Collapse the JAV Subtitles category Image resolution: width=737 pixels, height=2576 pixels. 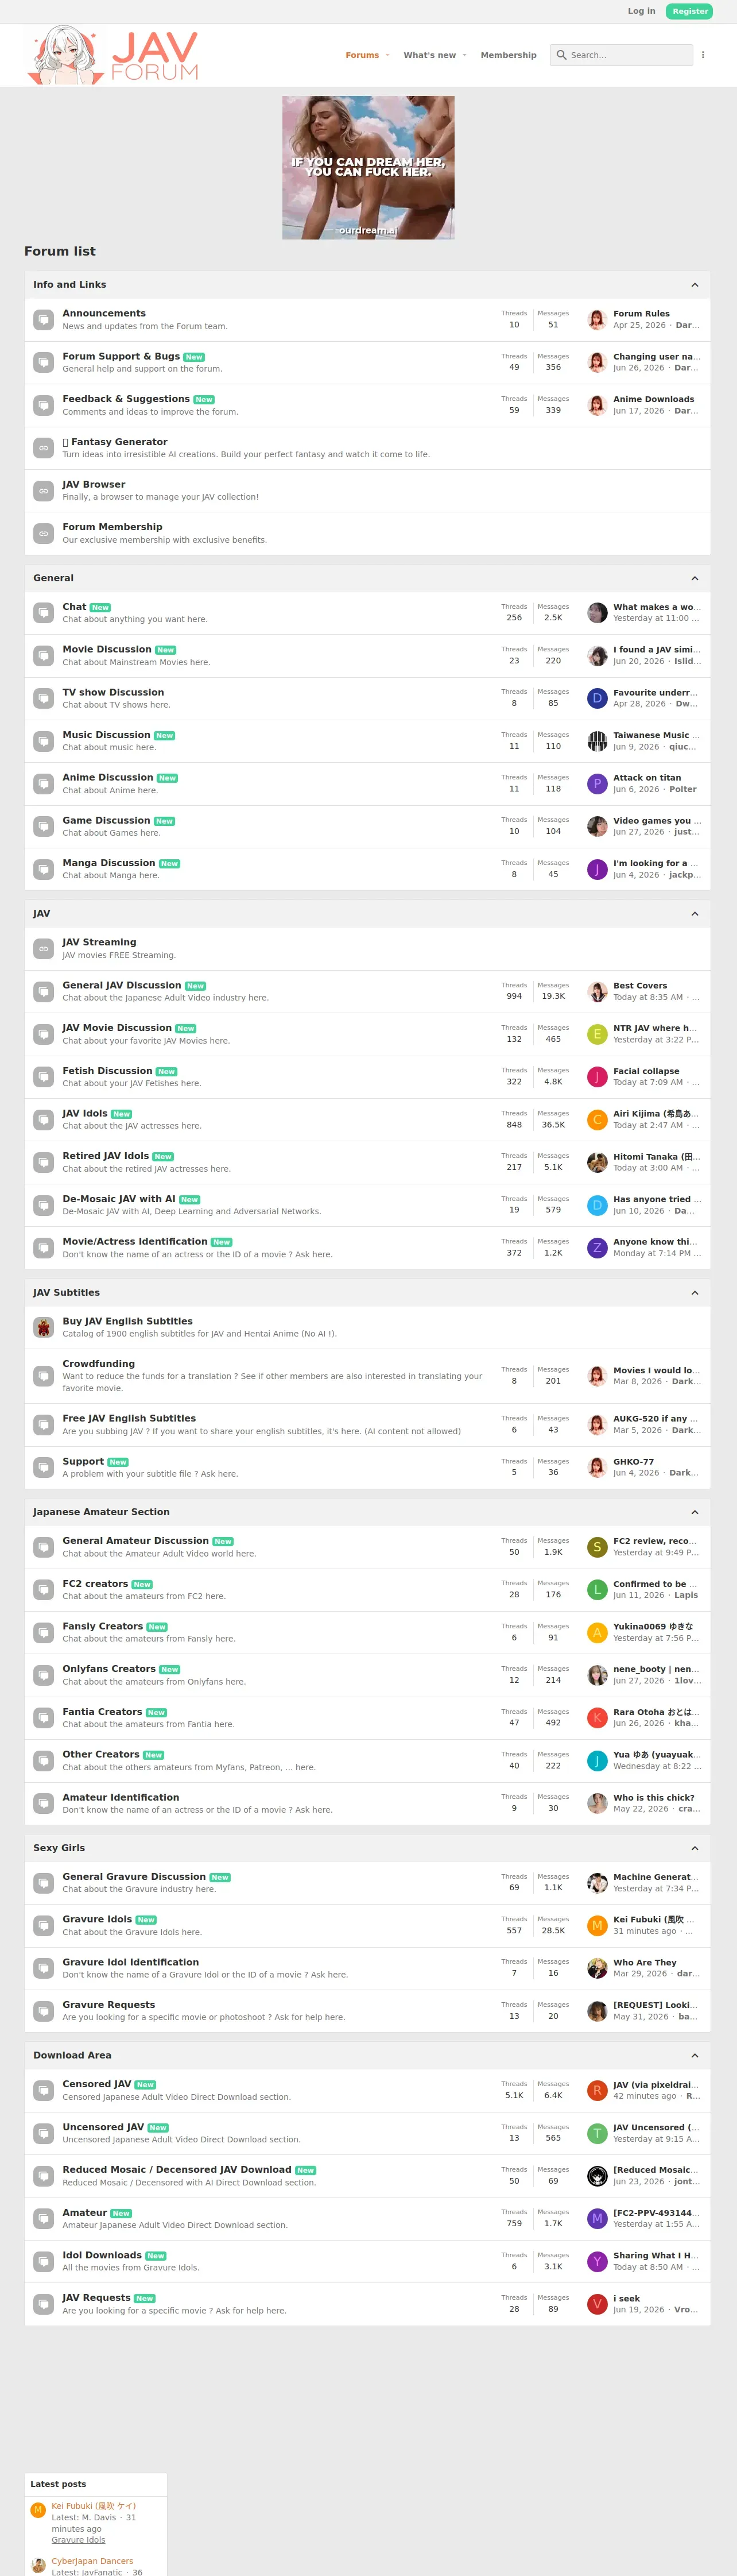click(x=694, y=1293)
